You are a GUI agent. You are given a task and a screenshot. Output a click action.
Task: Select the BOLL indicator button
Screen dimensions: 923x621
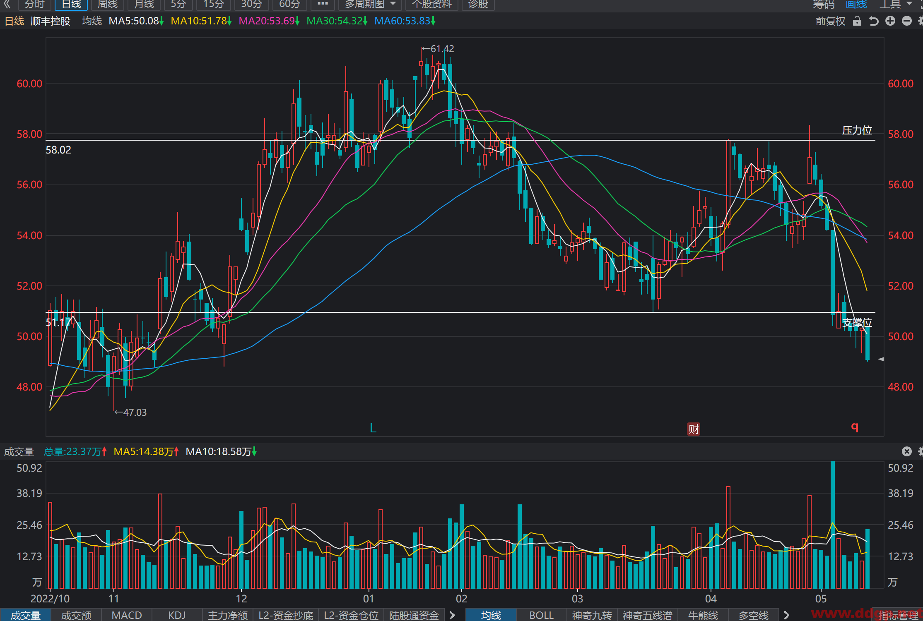[541, 615]
